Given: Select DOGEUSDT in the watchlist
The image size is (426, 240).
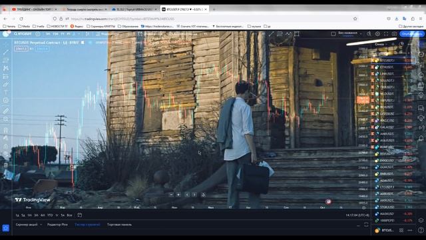Looking at the screenshot, I should pos(394,161).
